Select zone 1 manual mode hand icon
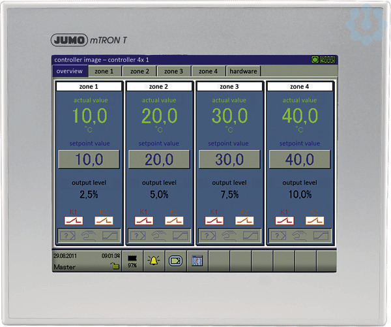The height and width of the screenshot is (327, 391). click(x=89, y=236)
